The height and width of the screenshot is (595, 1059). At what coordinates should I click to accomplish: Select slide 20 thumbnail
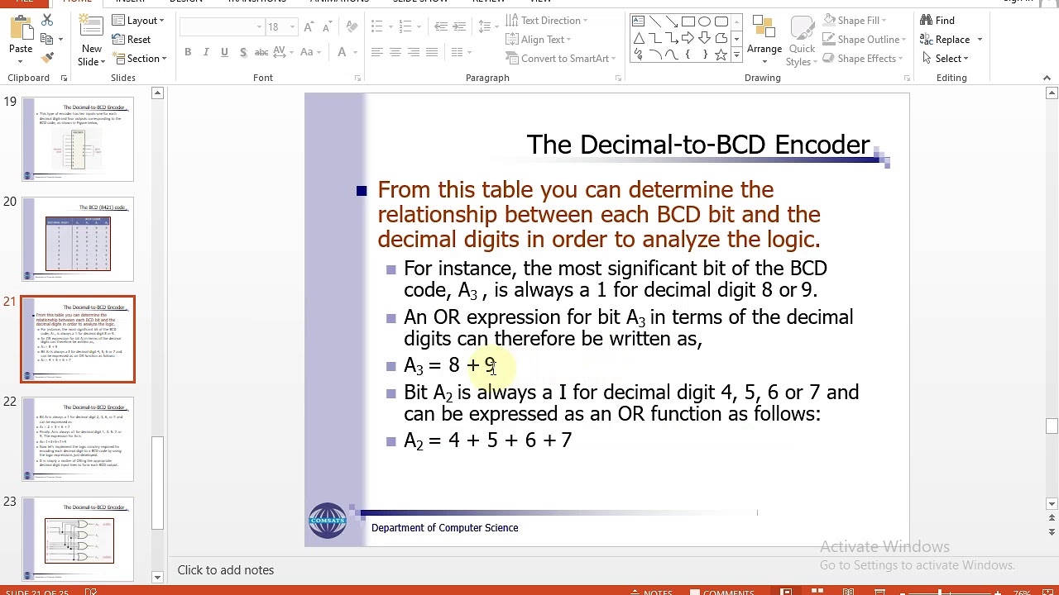[x=78, y=239]
